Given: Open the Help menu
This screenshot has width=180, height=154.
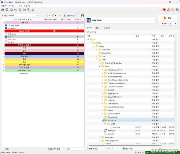Looking at the screenshot, I should click(x=27, y=6).
